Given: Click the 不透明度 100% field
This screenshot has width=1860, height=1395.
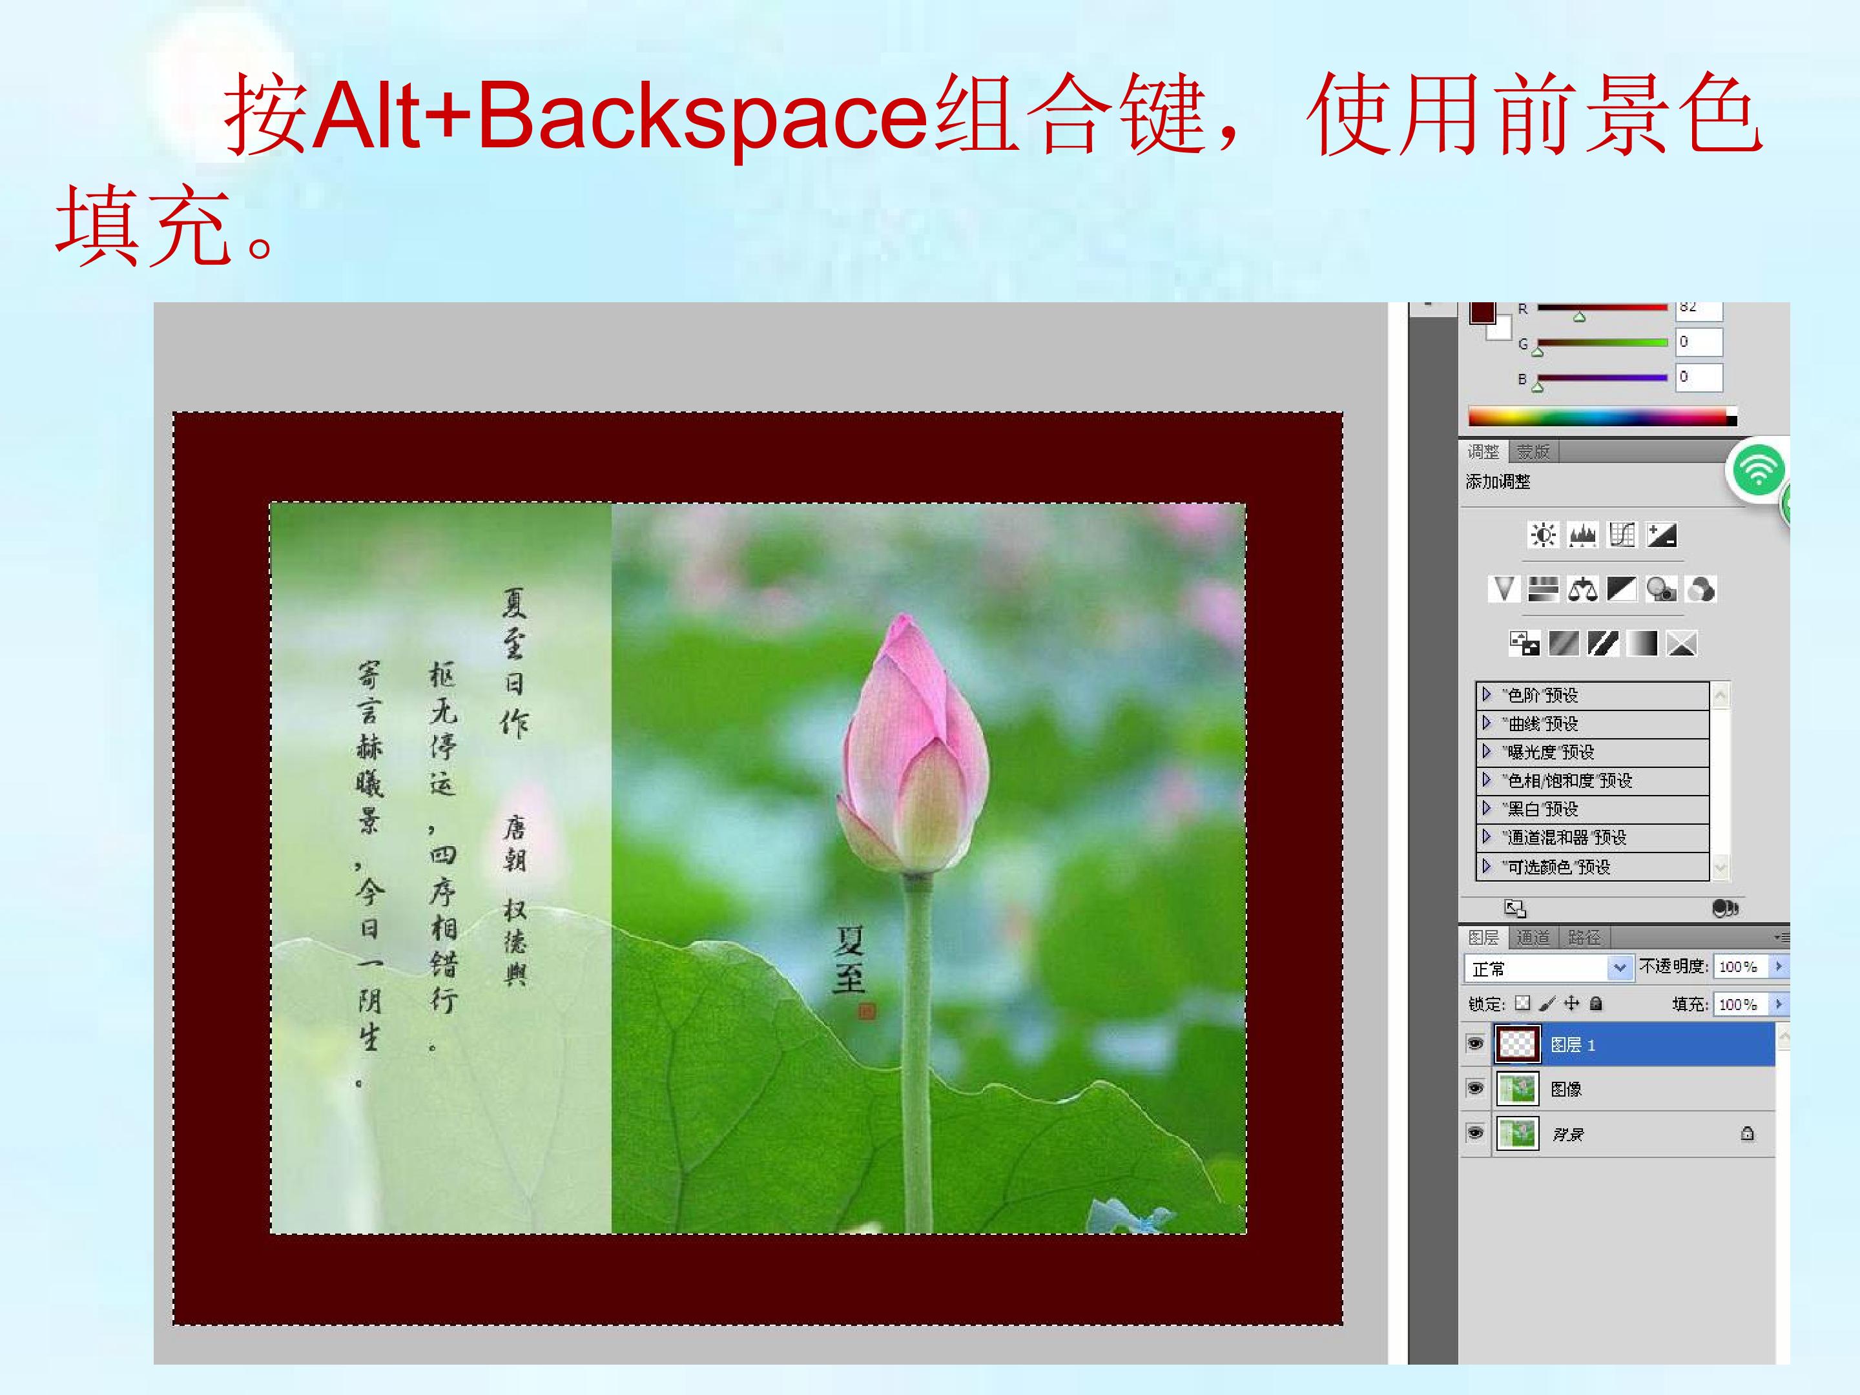Looking at the screenshot, I should tap(1742, 967).
